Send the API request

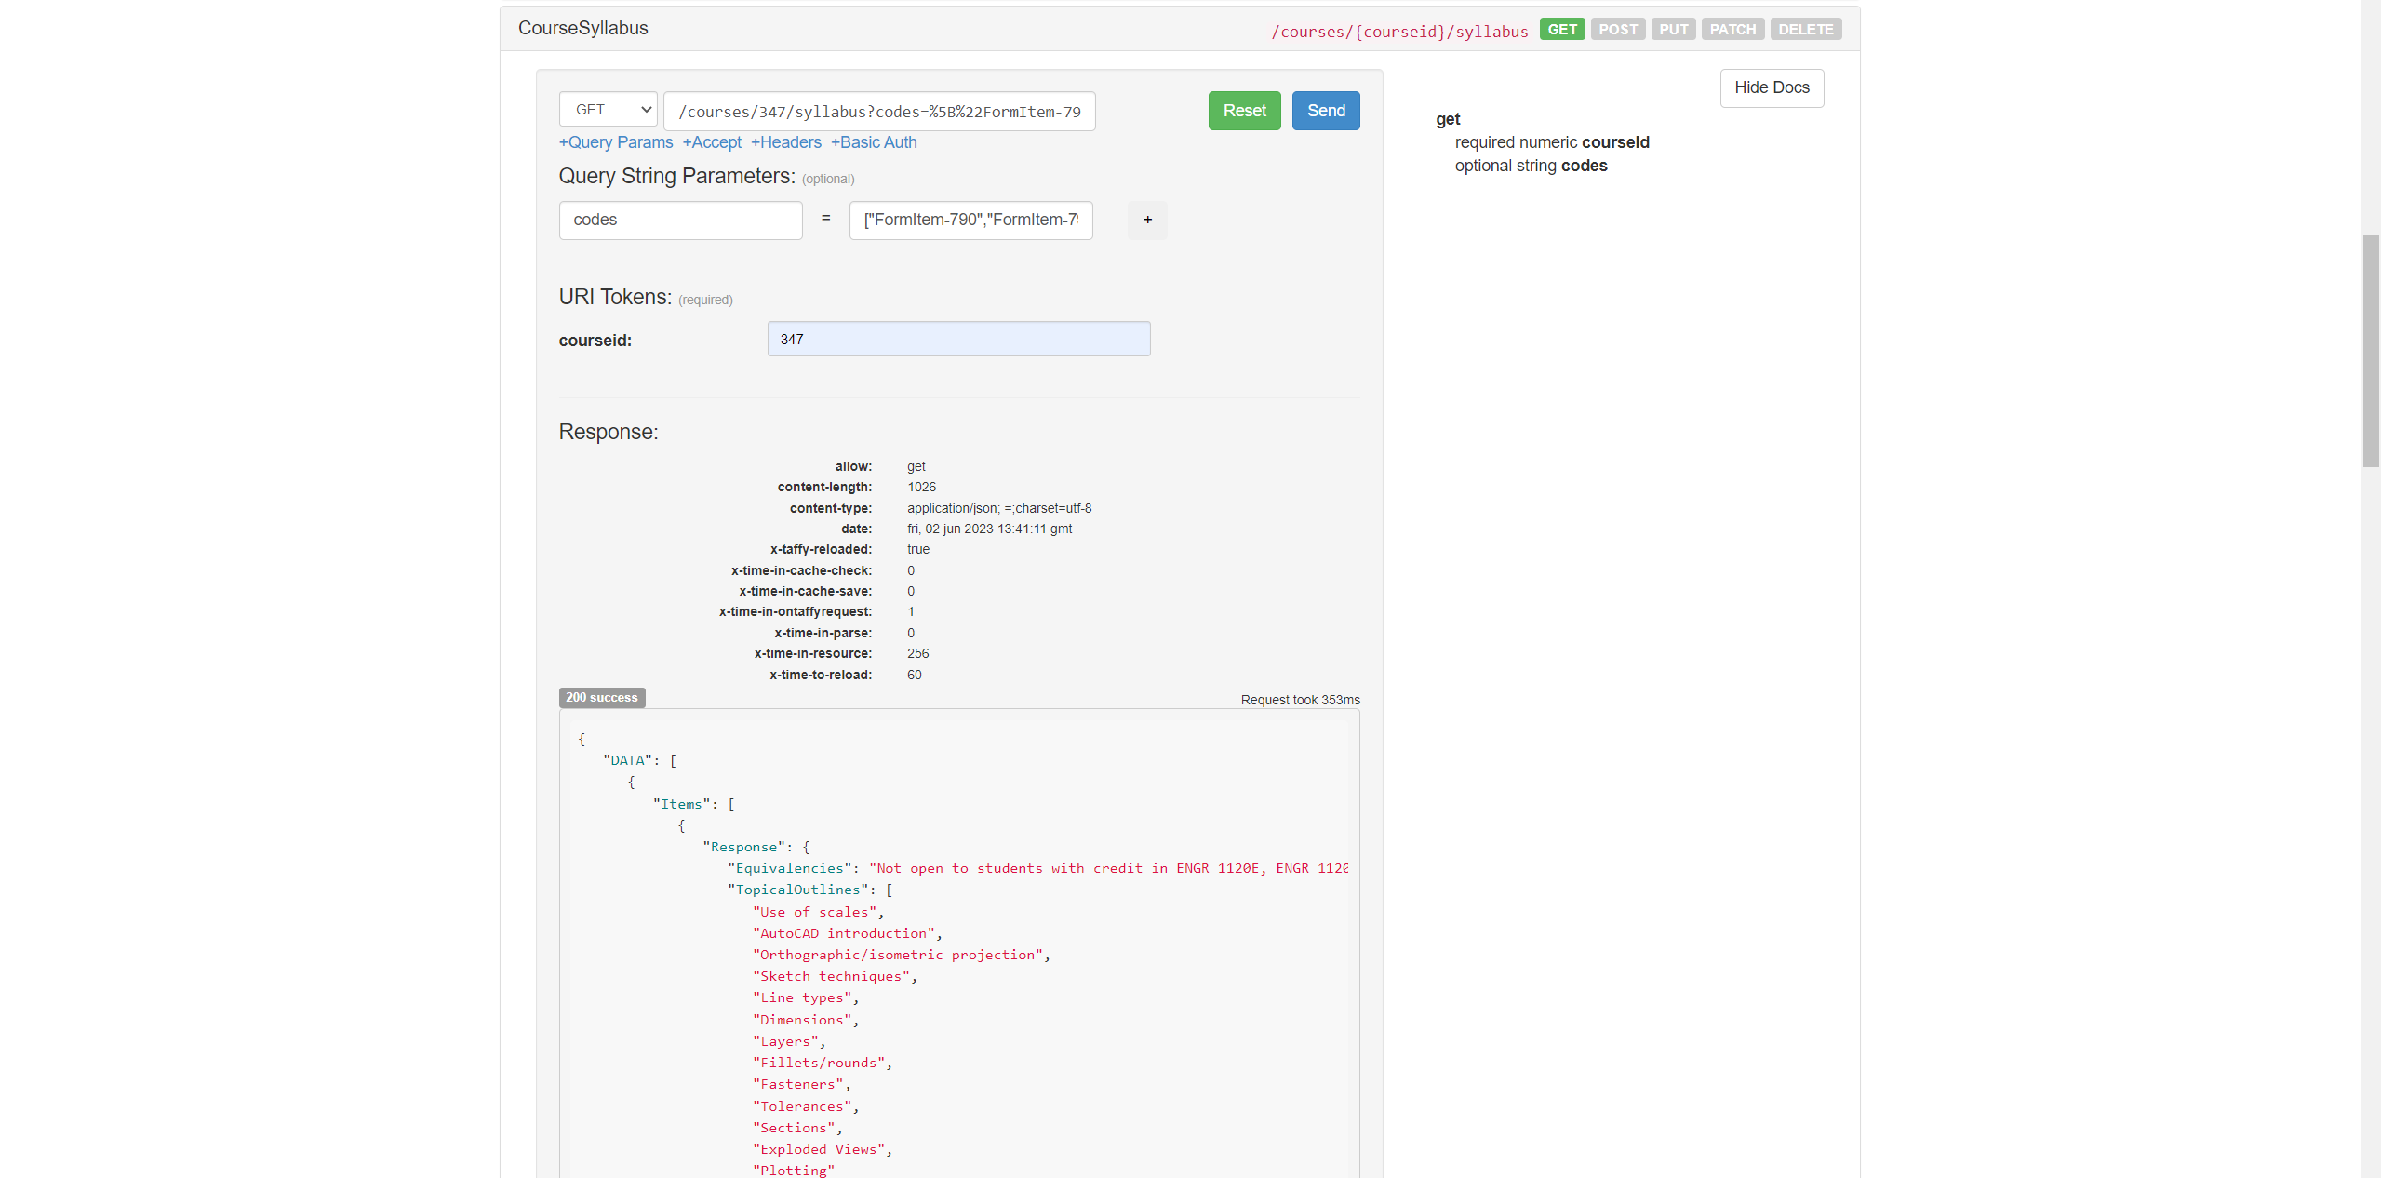coord(1325,111)
